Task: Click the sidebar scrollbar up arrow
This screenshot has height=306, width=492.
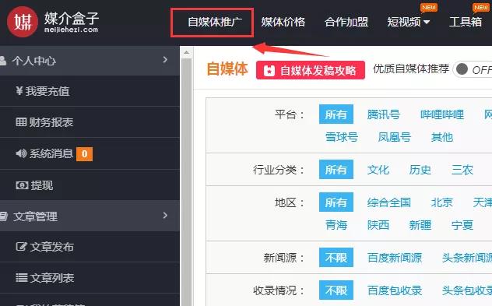Action: 186,53
